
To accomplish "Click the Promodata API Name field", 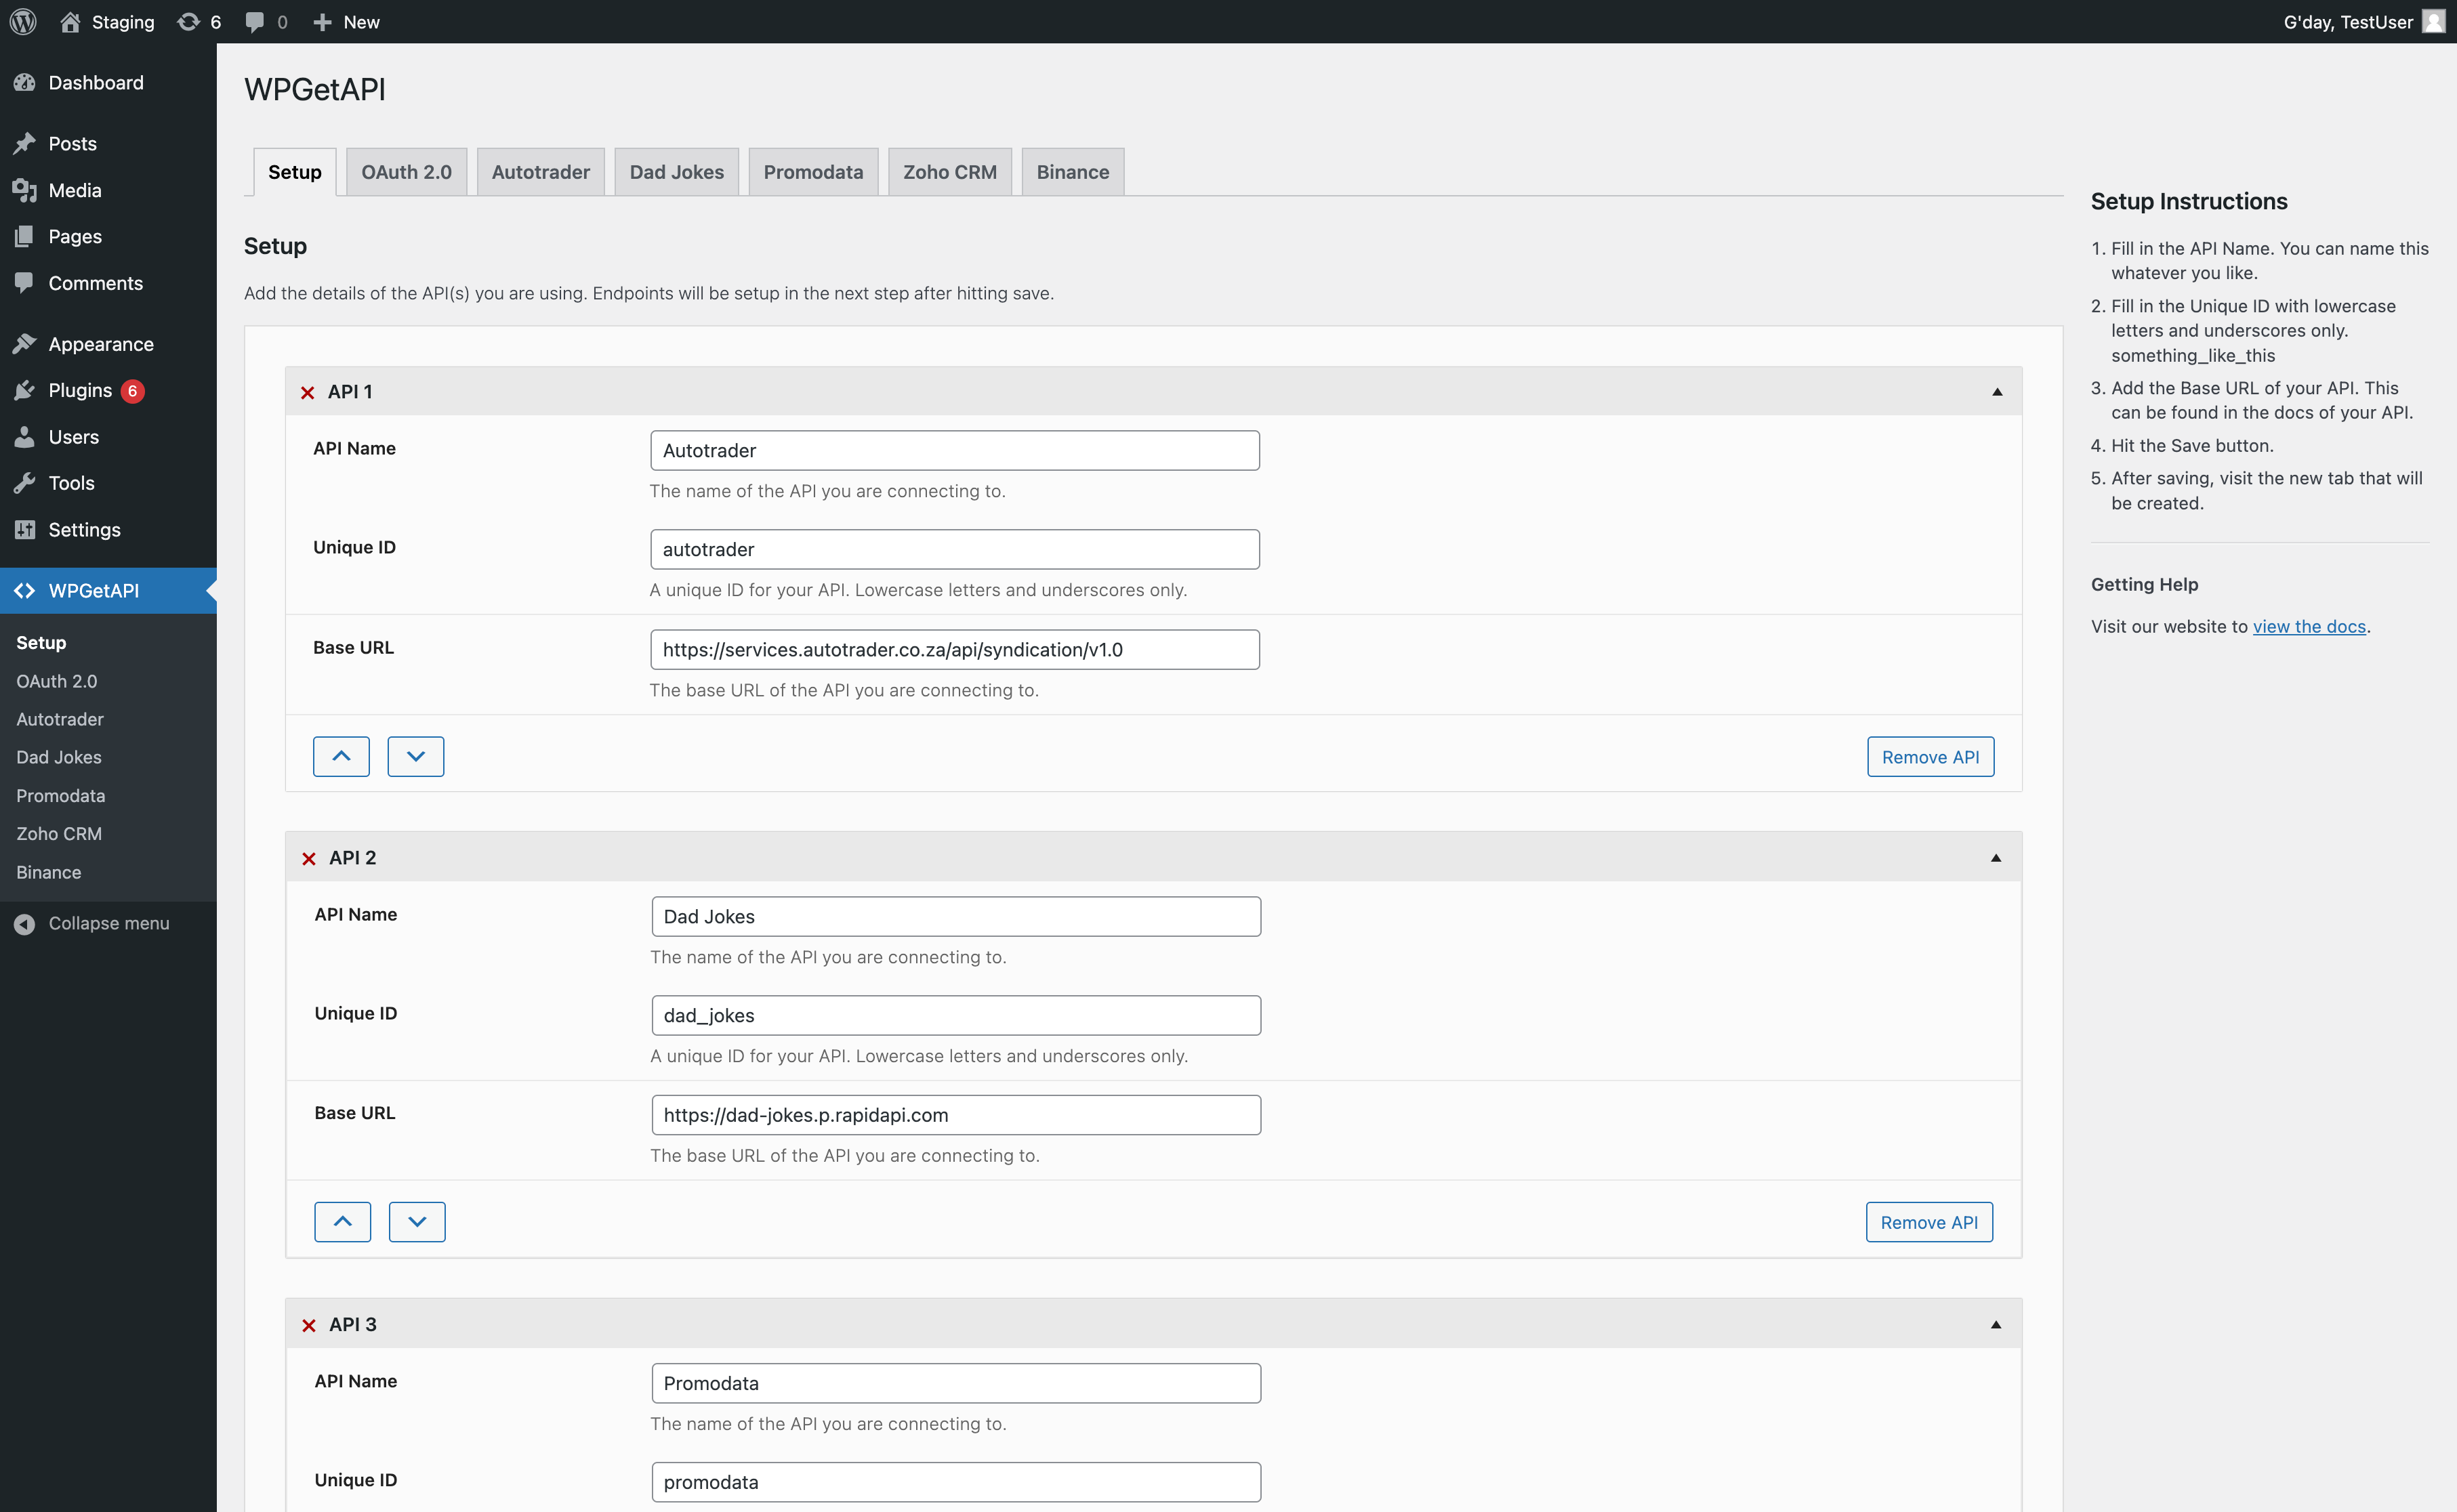I will [956, 1383].
